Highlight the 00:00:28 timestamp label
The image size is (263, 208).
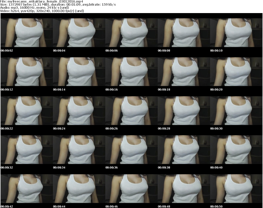pyautogui.click(x=164, y=128)
